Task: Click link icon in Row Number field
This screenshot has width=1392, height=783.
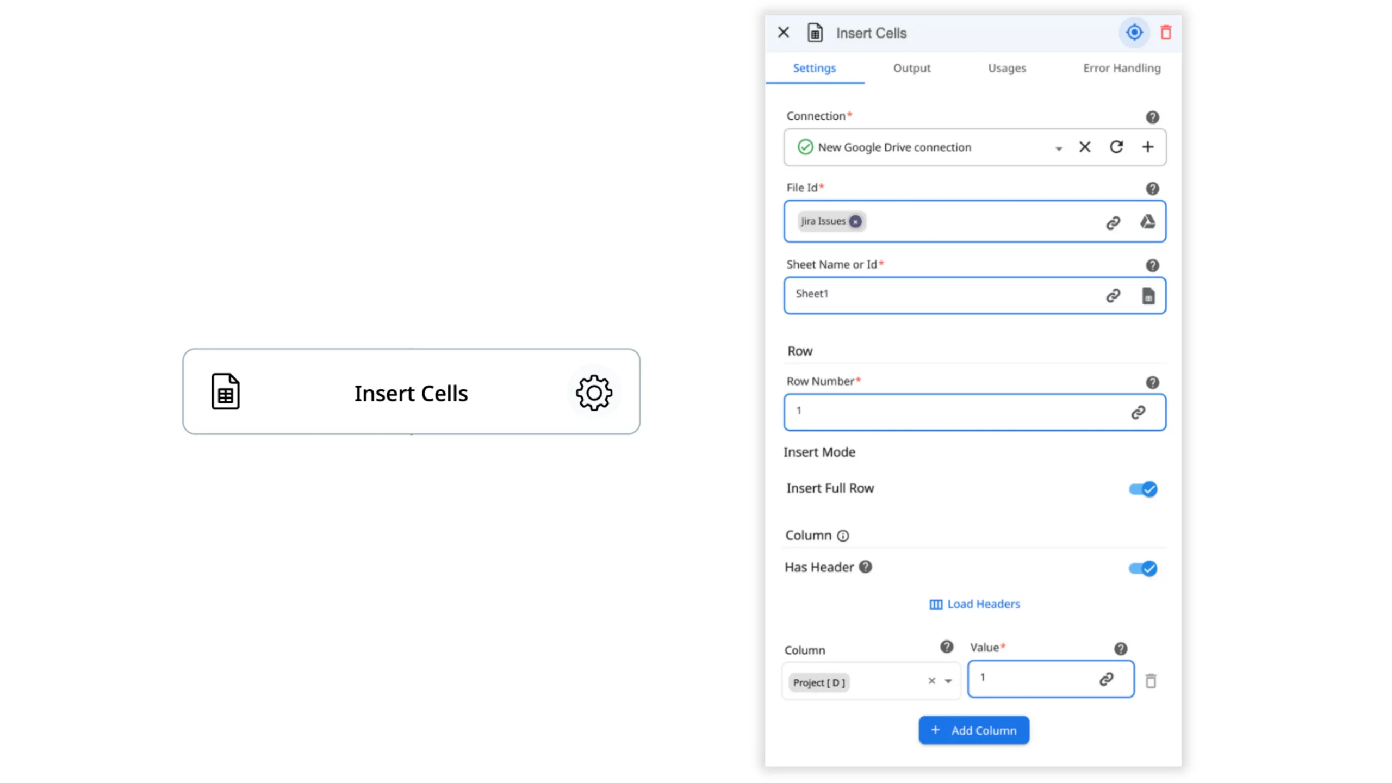Action: [x=1138, y=412]
